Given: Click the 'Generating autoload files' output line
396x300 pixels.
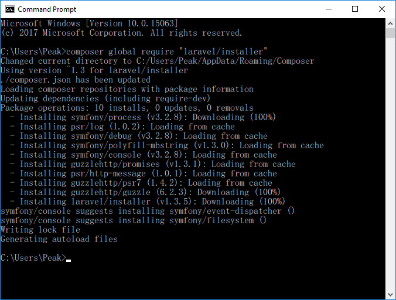Looking at the screenshot, I should tap(59, 239).
